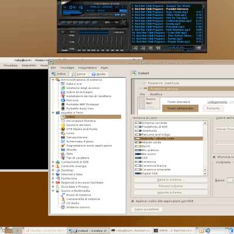Click the K icon in system tray
The height and width of the screenshot is (234, 234).
(201, 230)
